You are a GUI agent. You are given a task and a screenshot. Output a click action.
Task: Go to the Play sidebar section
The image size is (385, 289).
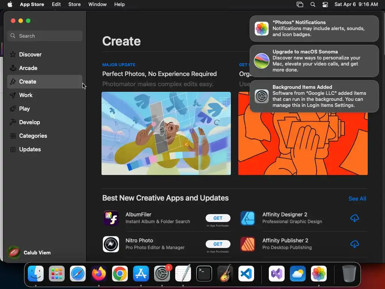45,109
